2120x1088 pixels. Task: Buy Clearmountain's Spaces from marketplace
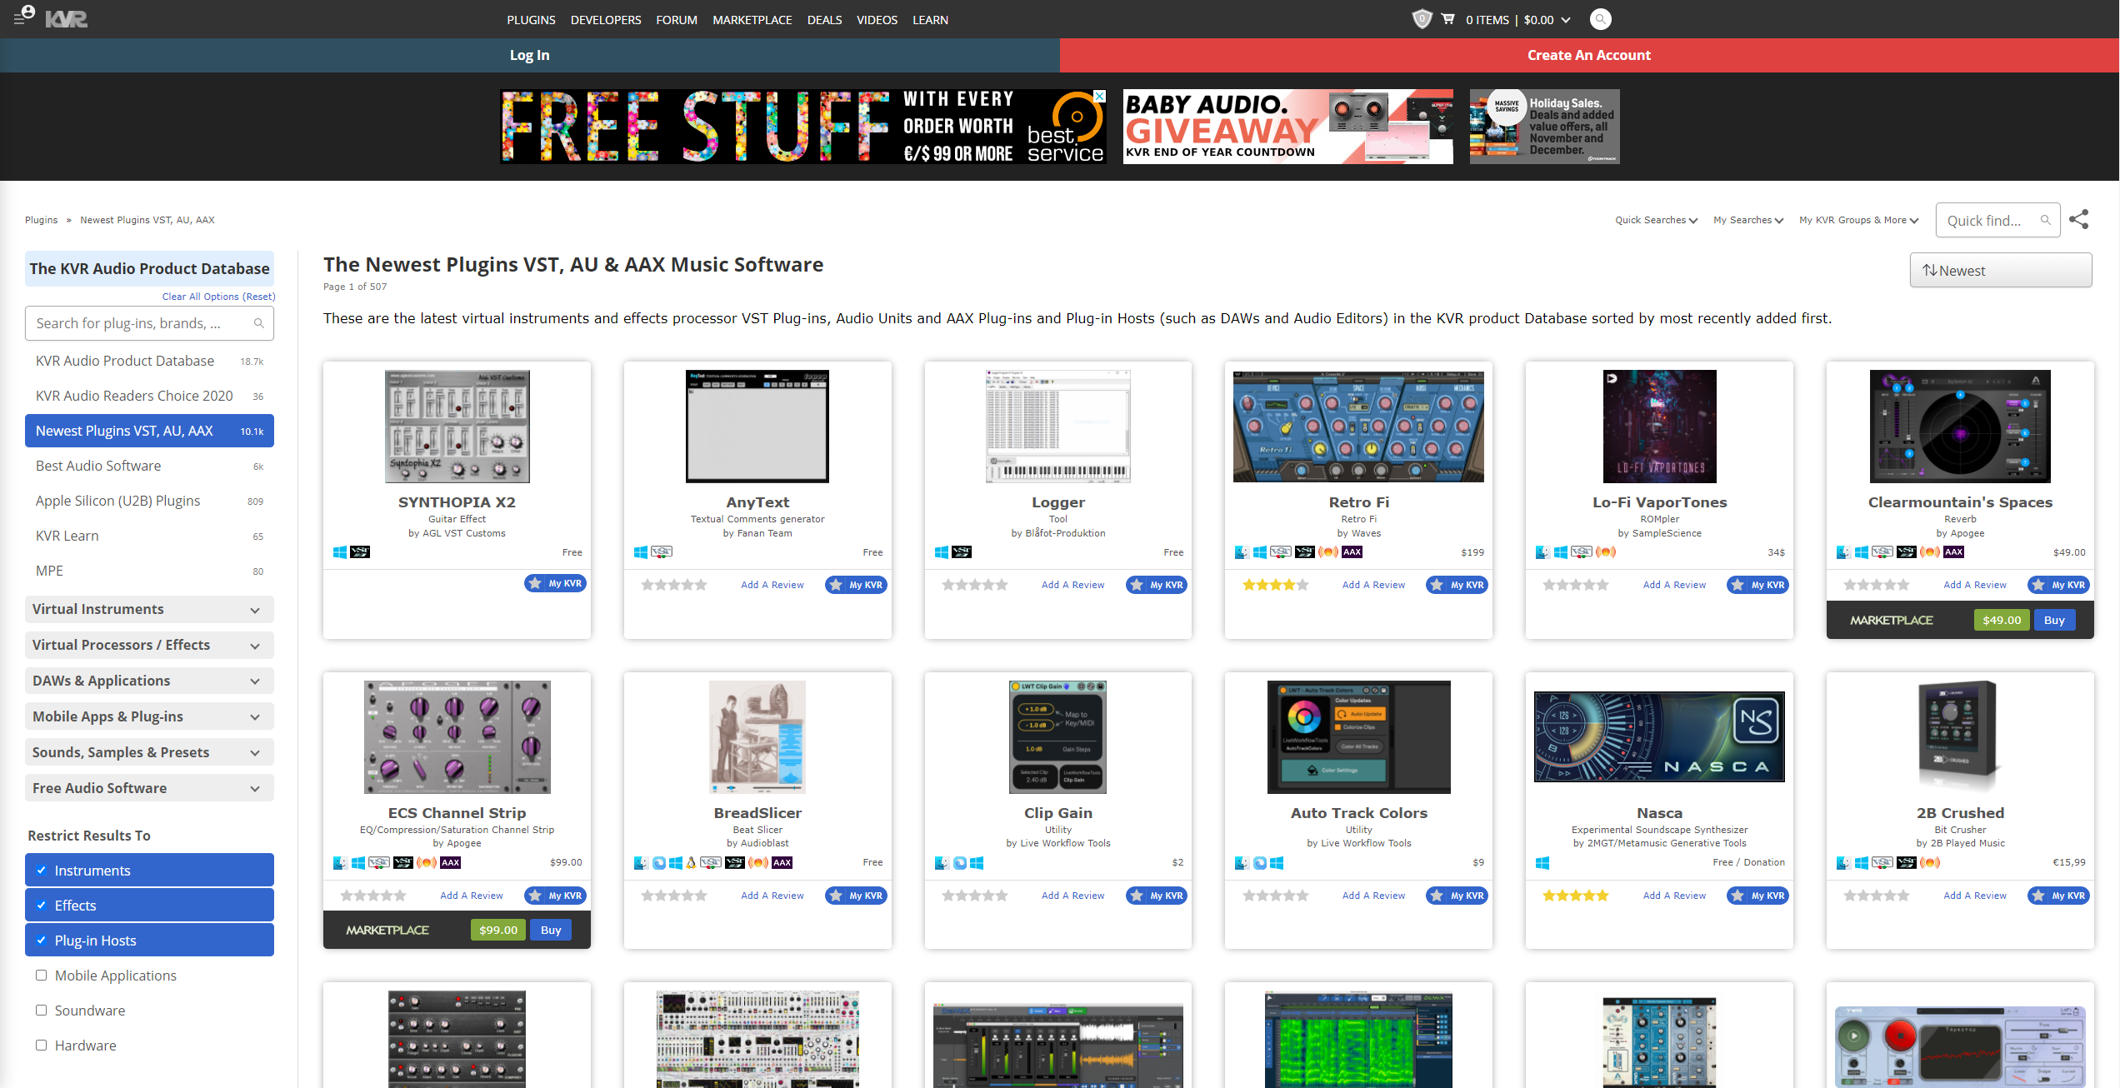coord(2053,620)
